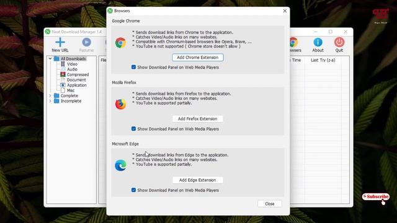
Task: Select the Incomplete folder
Action: 71,101
